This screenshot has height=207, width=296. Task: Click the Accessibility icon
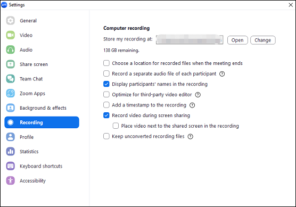click(x=11, y=180)
